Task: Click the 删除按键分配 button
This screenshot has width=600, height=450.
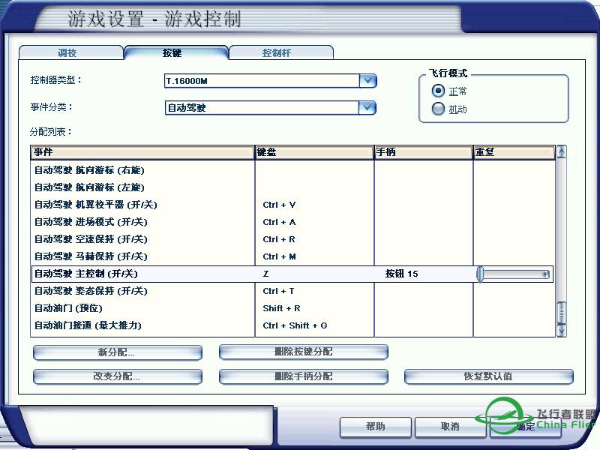Action: (303, 352)
